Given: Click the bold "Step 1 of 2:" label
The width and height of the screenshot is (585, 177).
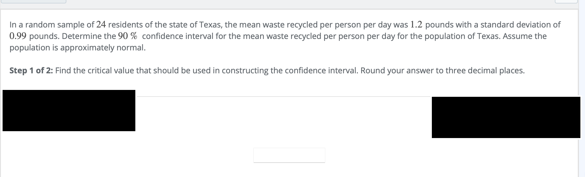Looking at the screenshot, I should (x=31, y=70).
